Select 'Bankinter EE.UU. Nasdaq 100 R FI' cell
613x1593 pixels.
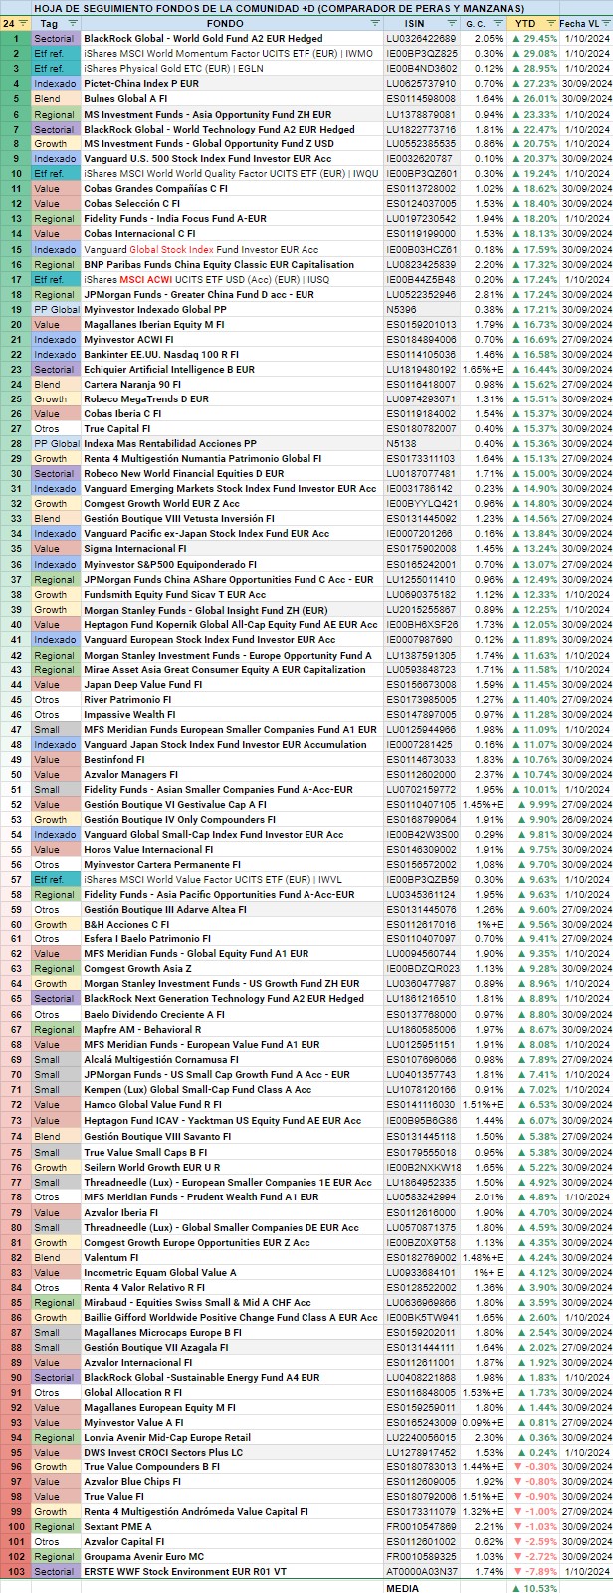231,354
